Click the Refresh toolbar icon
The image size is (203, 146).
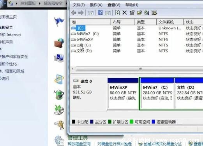coord(118,13)
